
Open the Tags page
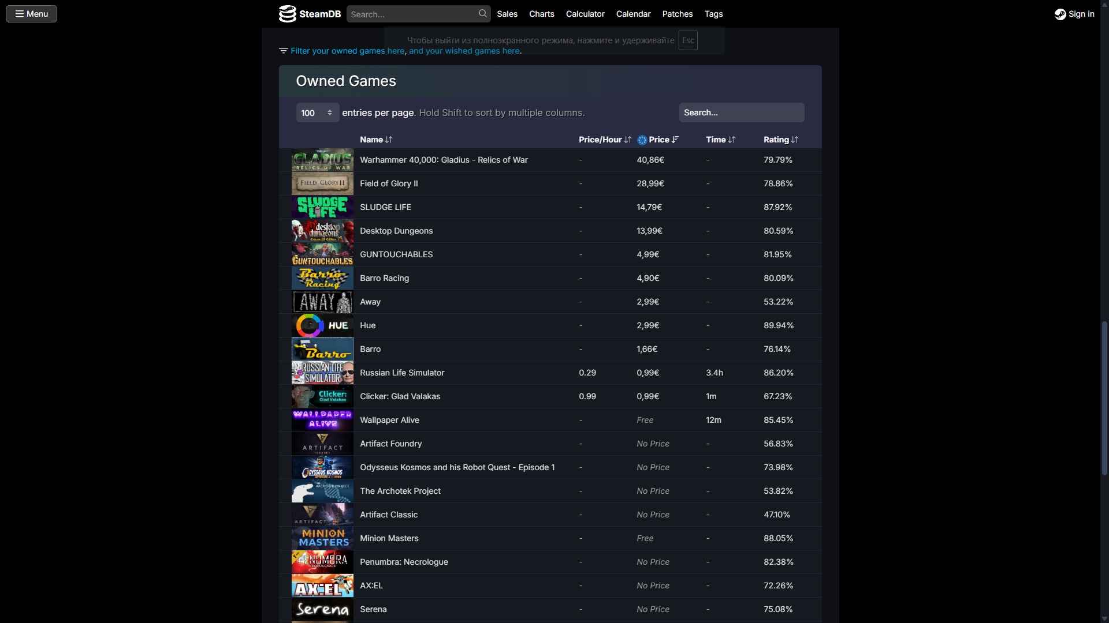[713, 14]
